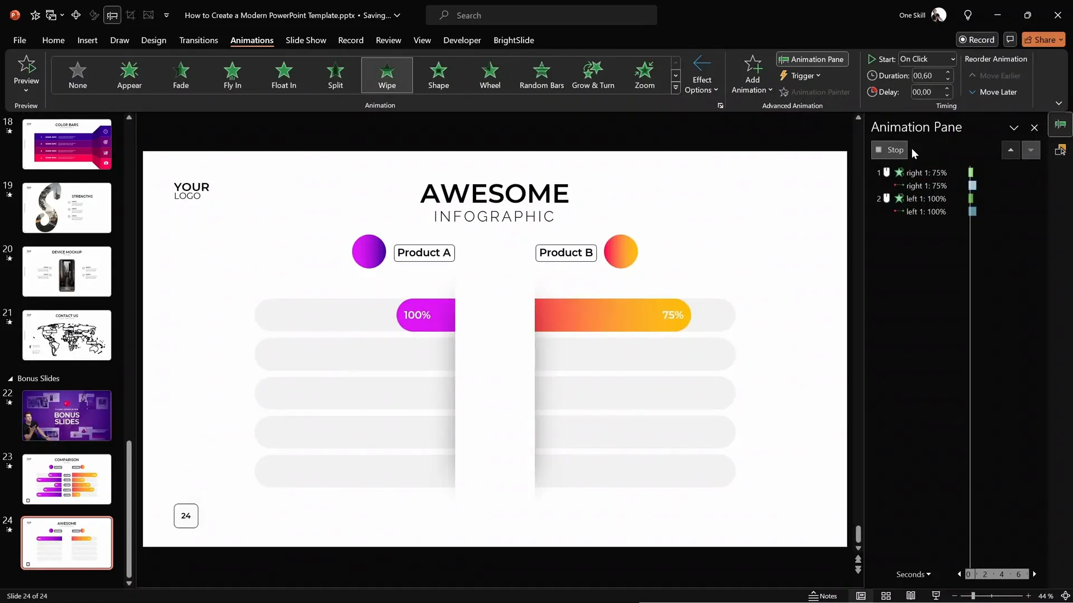Select first 'left 1: 100%' animation entry

coord(926,199)
